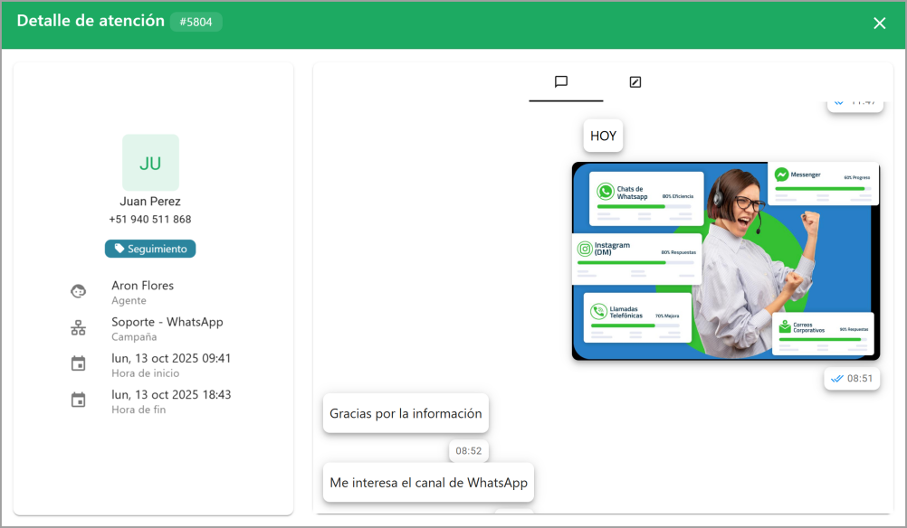Screen dimensions: 907x528
Task: Open the notes tab with pencil icon
Action: [635, 82]
